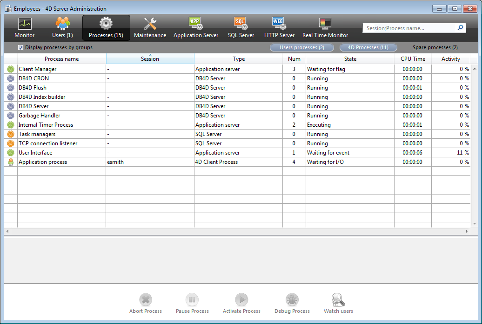This screenshot has width=482, height=324.
Task: Uncheck Display processes by groups
Action: (20, 47)
